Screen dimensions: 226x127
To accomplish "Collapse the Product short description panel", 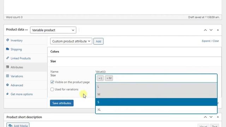I will coord(218,117).
